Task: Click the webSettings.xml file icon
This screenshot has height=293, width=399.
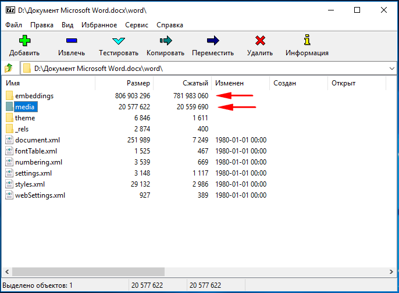Action: point(9,195)
